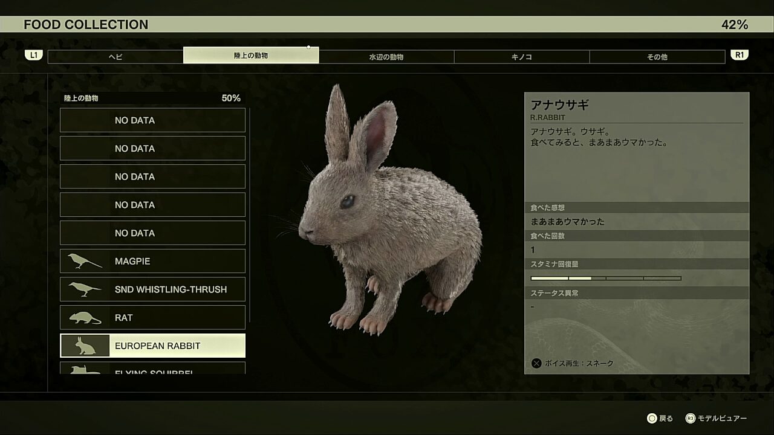Click the 食べた感想 section label
The image size is (774, 435).
(x=547, y=208)
